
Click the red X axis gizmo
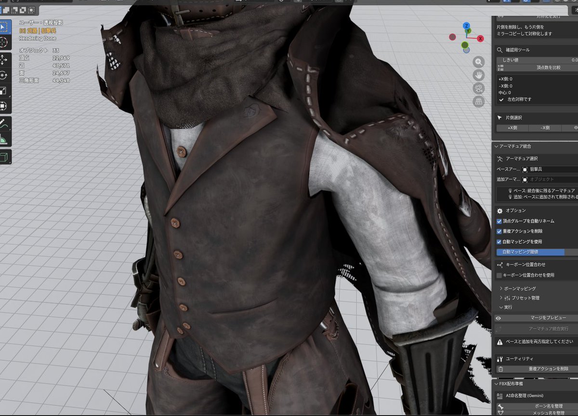click(x=480, y=39)
